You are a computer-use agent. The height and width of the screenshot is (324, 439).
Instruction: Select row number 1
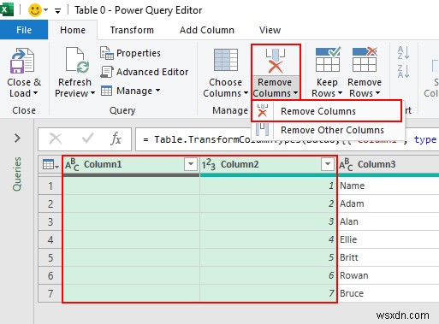[x=50, y=186]
